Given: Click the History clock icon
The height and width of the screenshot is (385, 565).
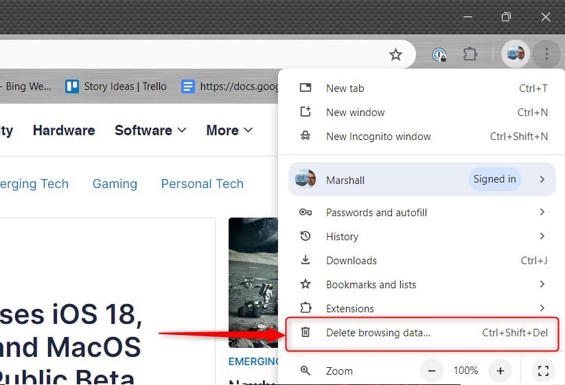Looking at the screenshot, I should (x=305, y=236).
